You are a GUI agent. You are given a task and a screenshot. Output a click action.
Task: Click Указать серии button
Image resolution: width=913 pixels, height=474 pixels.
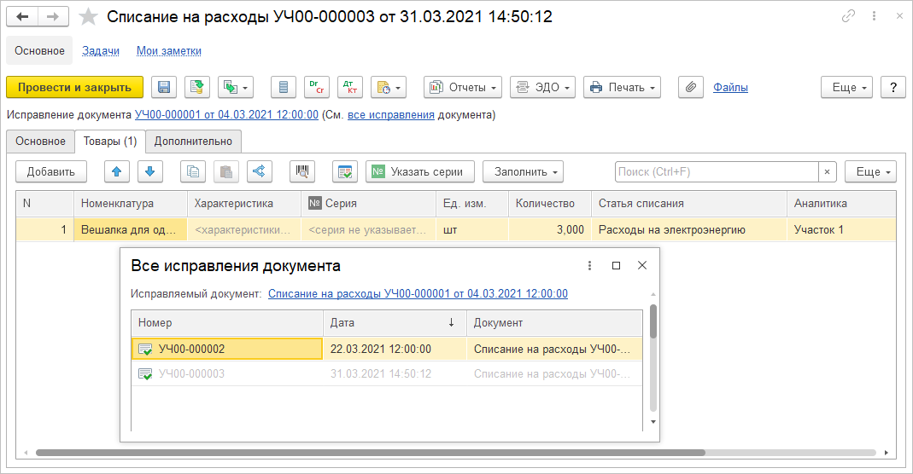420,172
